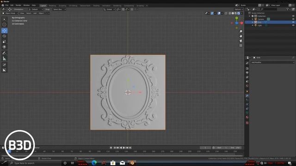
Task: Select the Grid object in outliner
Action: tap(259, 22)
